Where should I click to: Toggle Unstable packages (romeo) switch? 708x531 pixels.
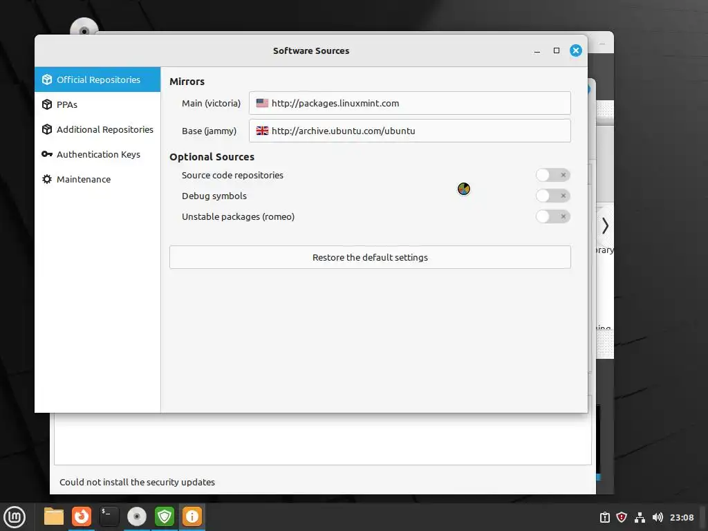pyautogui.click(x=552, y=216)
